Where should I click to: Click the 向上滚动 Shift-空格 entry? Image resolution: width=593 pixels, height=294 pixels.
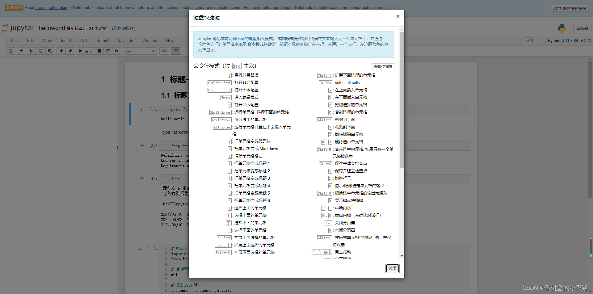(343, 252)
